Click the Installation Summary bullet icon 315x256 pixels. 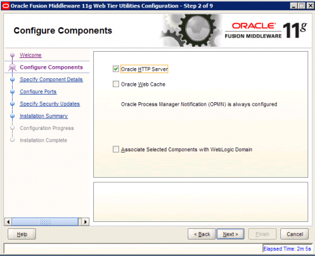pos(13,116)
